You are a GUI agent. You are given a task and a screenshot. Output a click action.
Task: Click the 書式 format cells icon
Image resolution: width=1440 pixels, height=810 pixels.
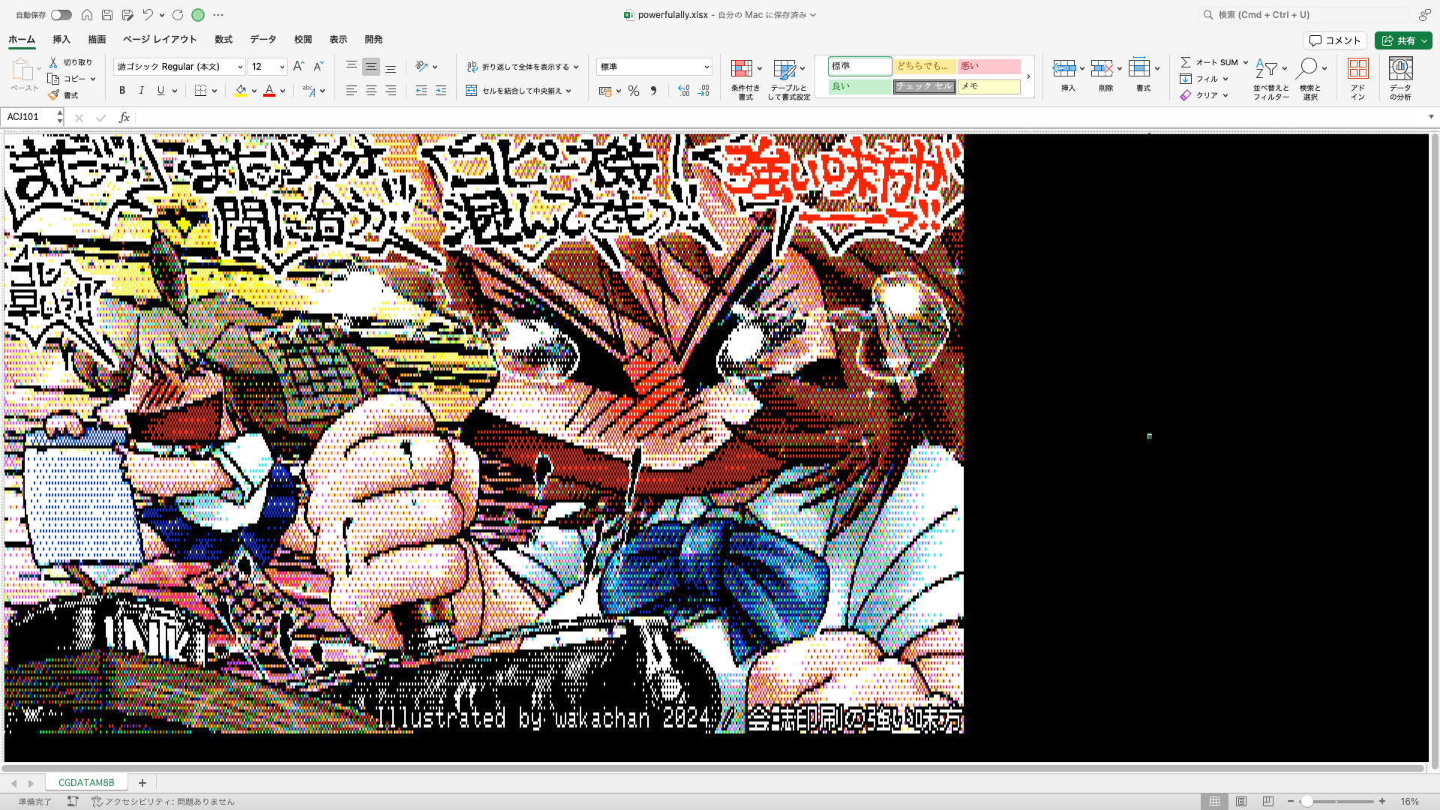click(1139, 68)
